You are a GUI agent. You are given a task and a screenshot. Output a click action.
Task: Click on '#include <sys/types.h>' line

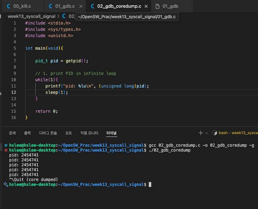[53, 29]
